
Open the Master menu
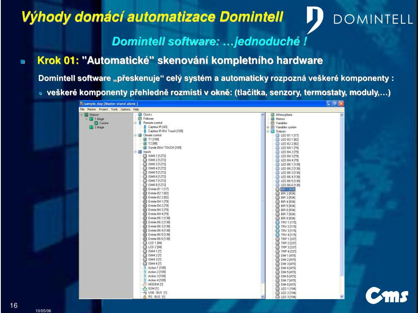point(91,109)
